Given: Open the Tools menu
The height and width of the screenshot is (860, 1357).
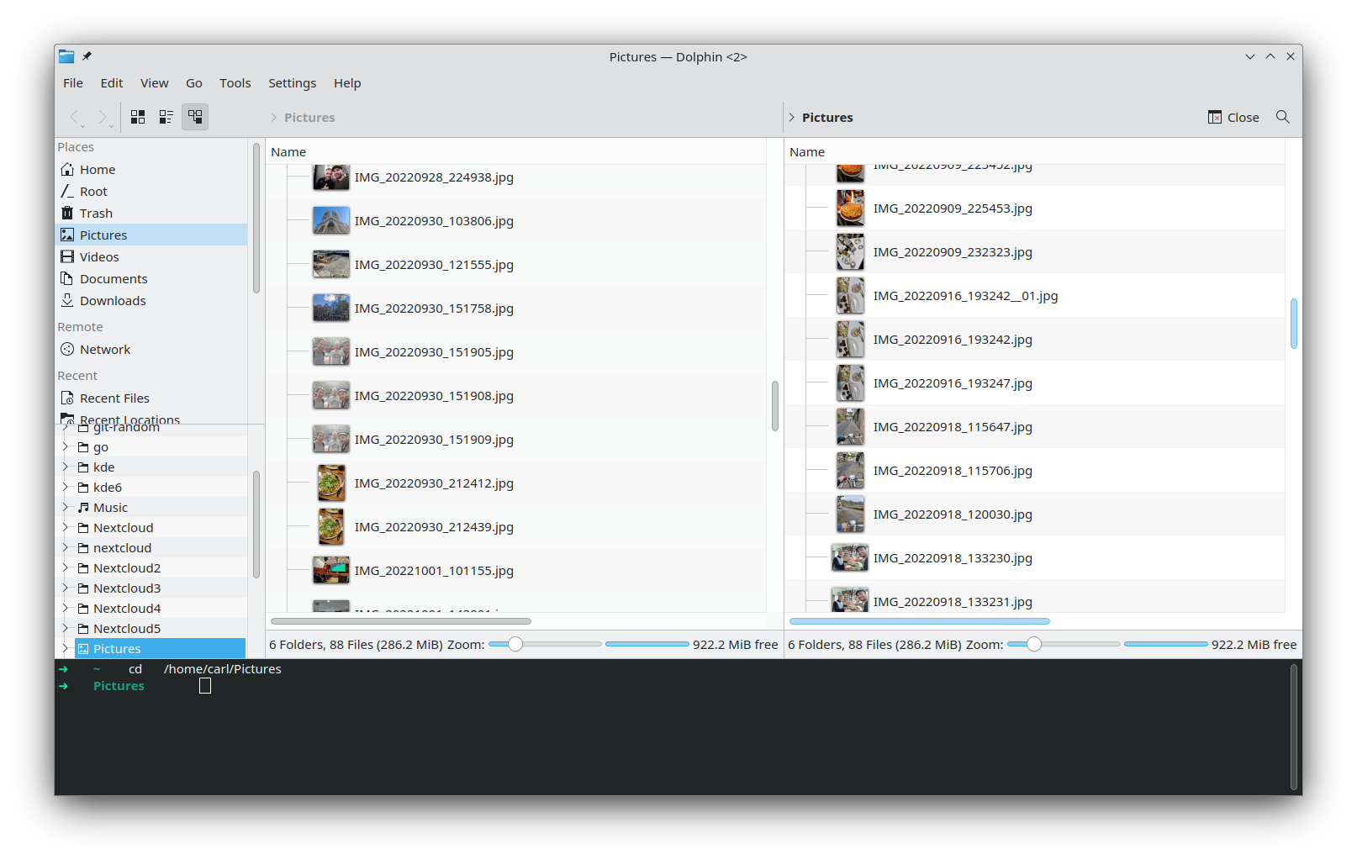Looking at the screenshot, I should click(x=235, y=83).
